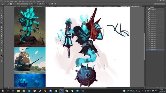Image resolution: width=166 pixels, height=93 pixels.
Task: Toggle Quick Mask mode
Action: click(2, 59)
